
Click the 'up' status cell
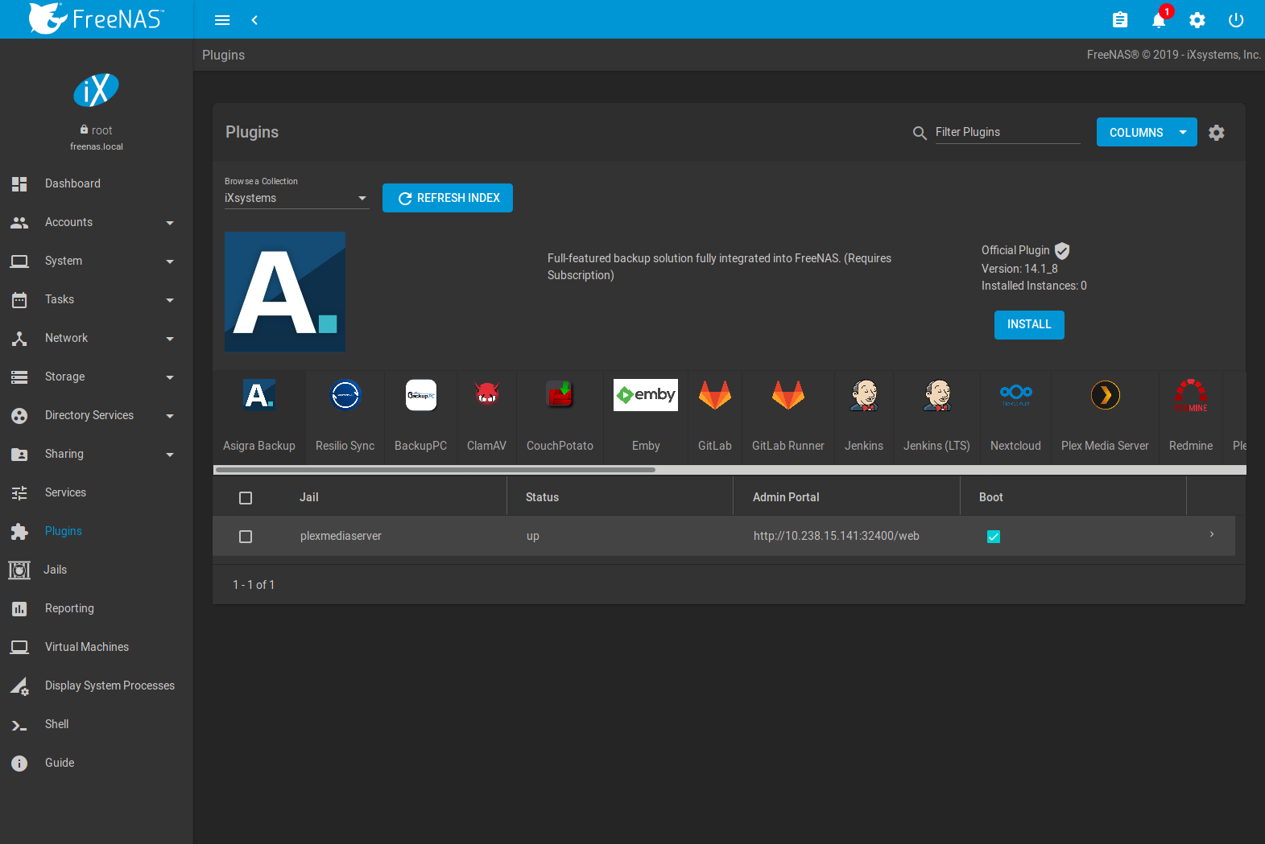tap(533, 537)
